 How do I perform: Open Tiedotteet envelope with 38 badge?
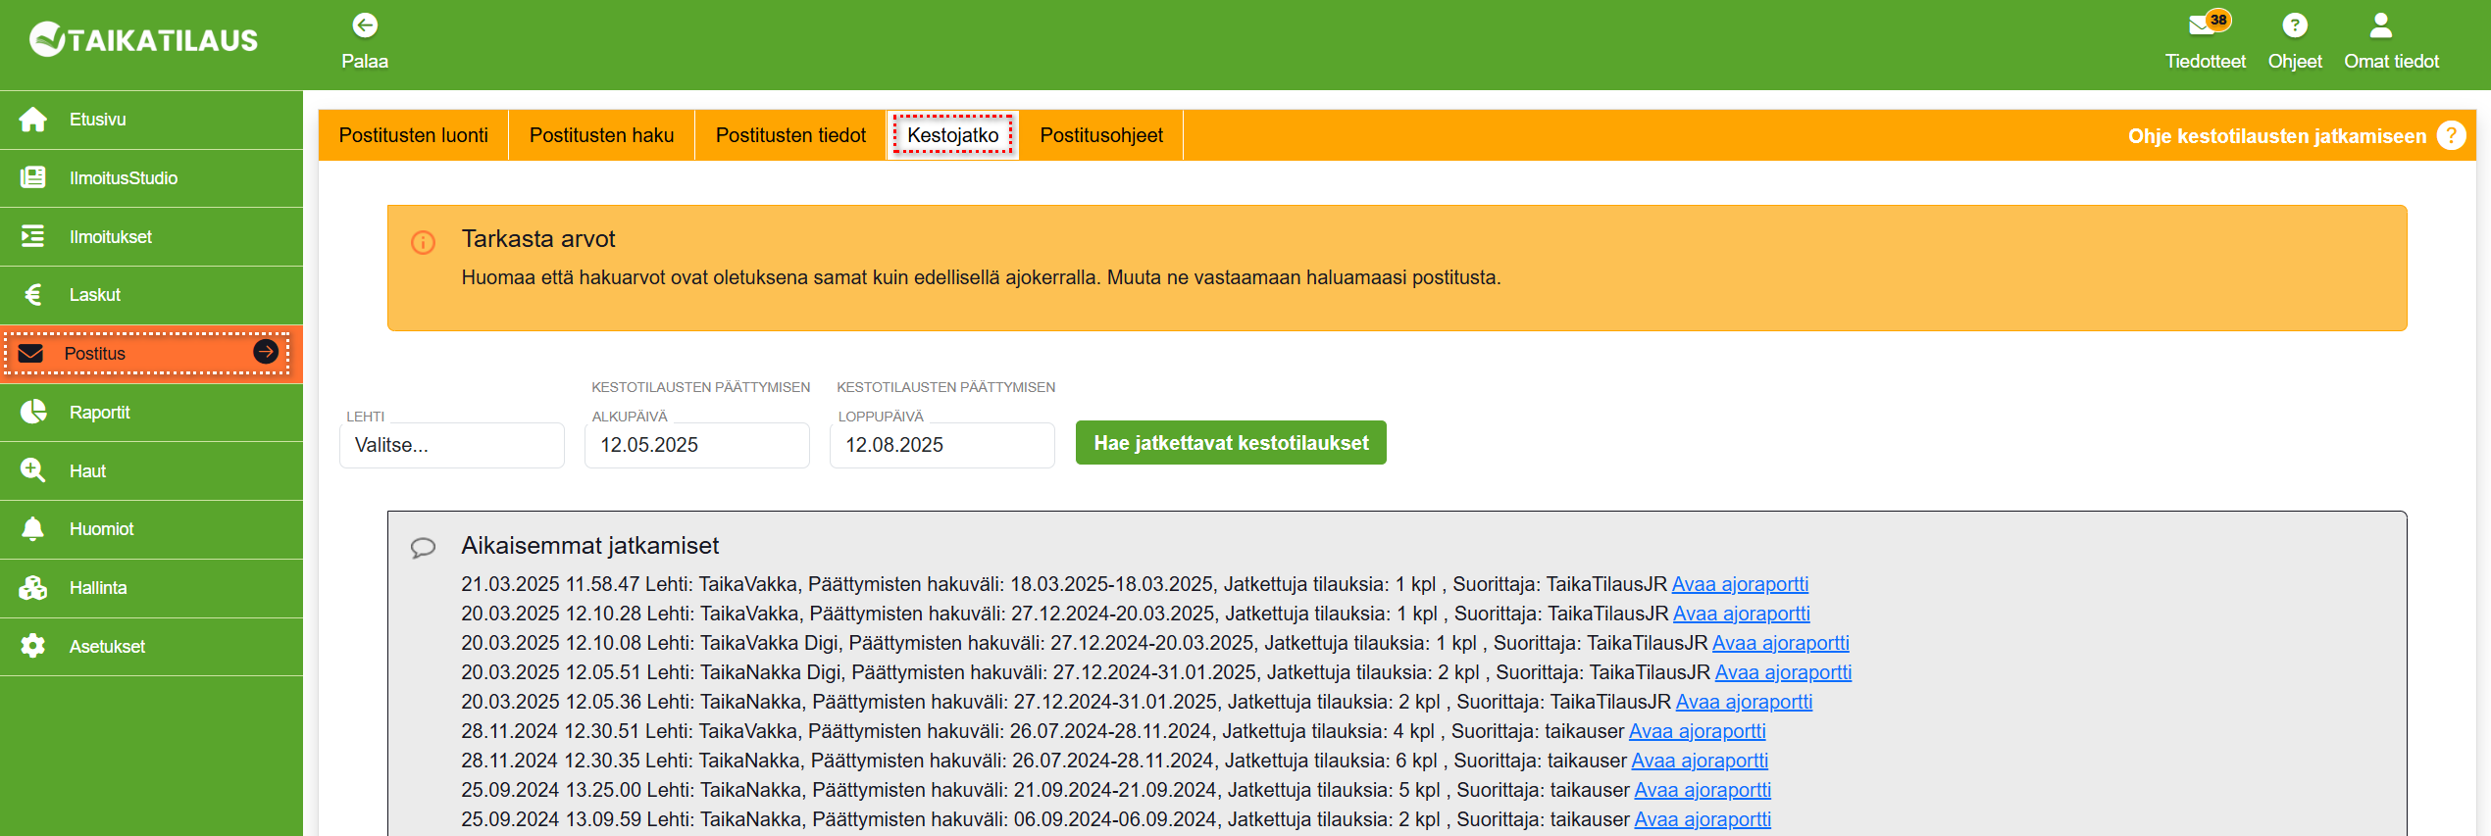2203,25
